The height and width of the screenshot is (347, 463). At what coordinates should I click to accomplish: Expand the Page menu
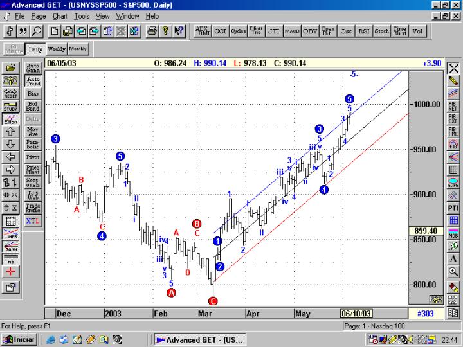pos(39,16)
